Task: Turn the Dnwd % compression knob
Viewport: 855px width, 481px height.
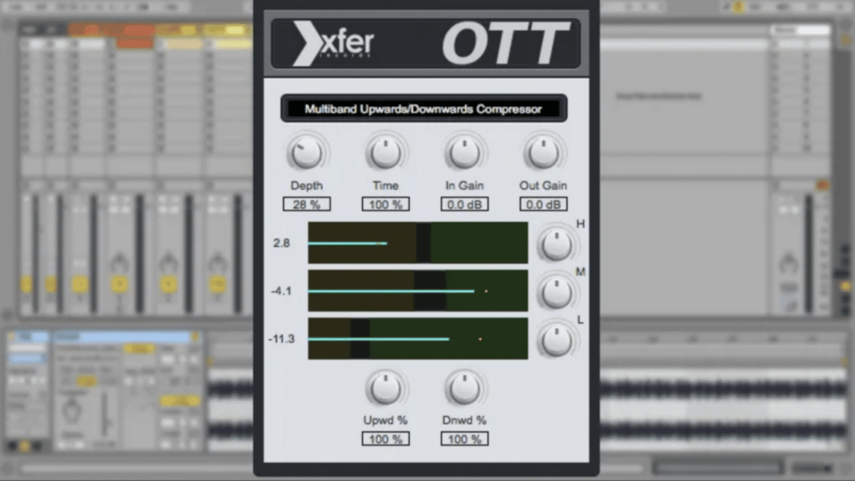Action: tap(465, 389)
